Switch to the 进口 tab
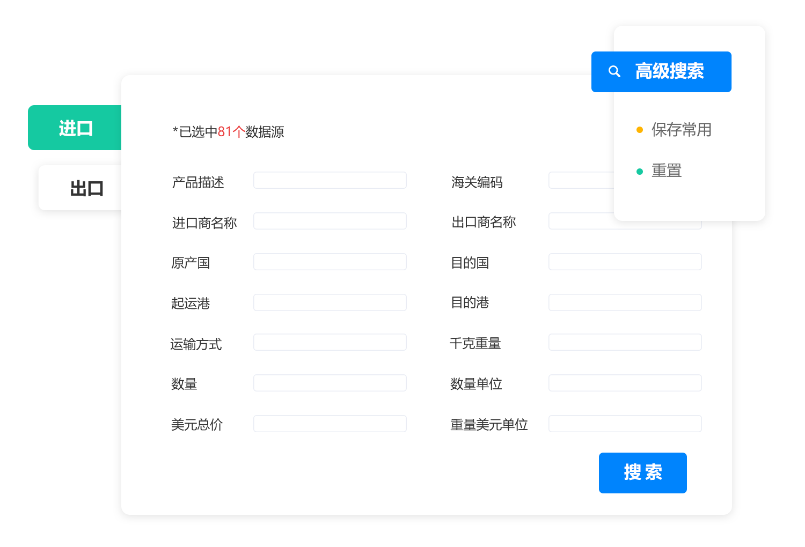The height and width of the screenshot is (547, 805). coord(75,128)
